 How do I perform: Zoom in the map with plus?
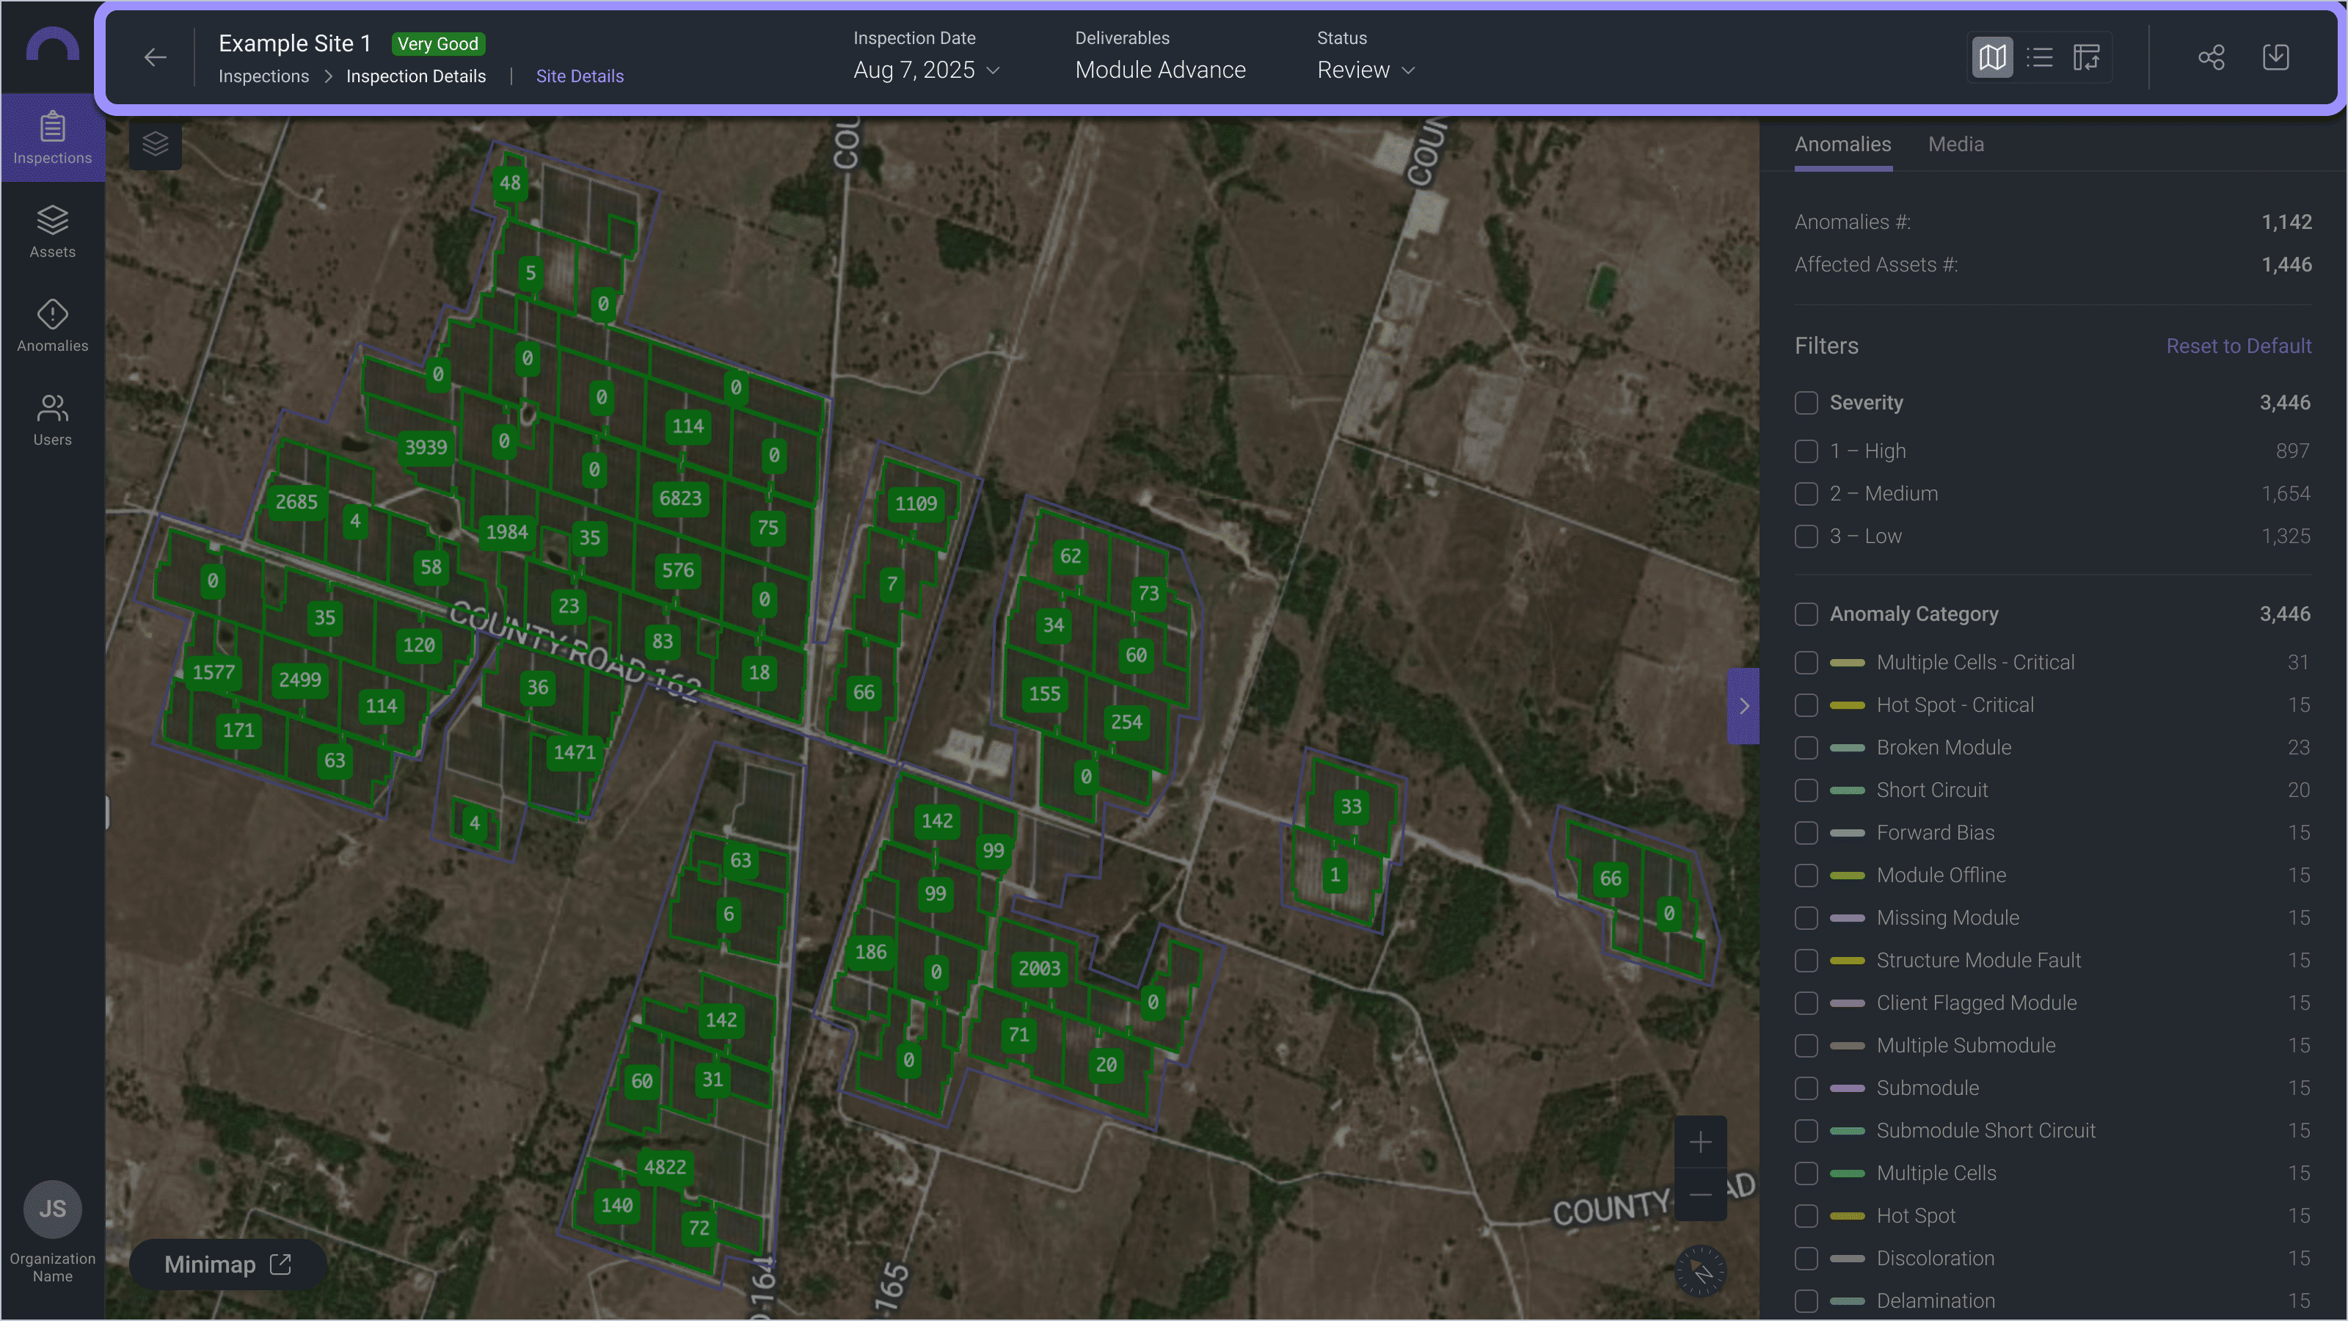coord(1700,1143)
